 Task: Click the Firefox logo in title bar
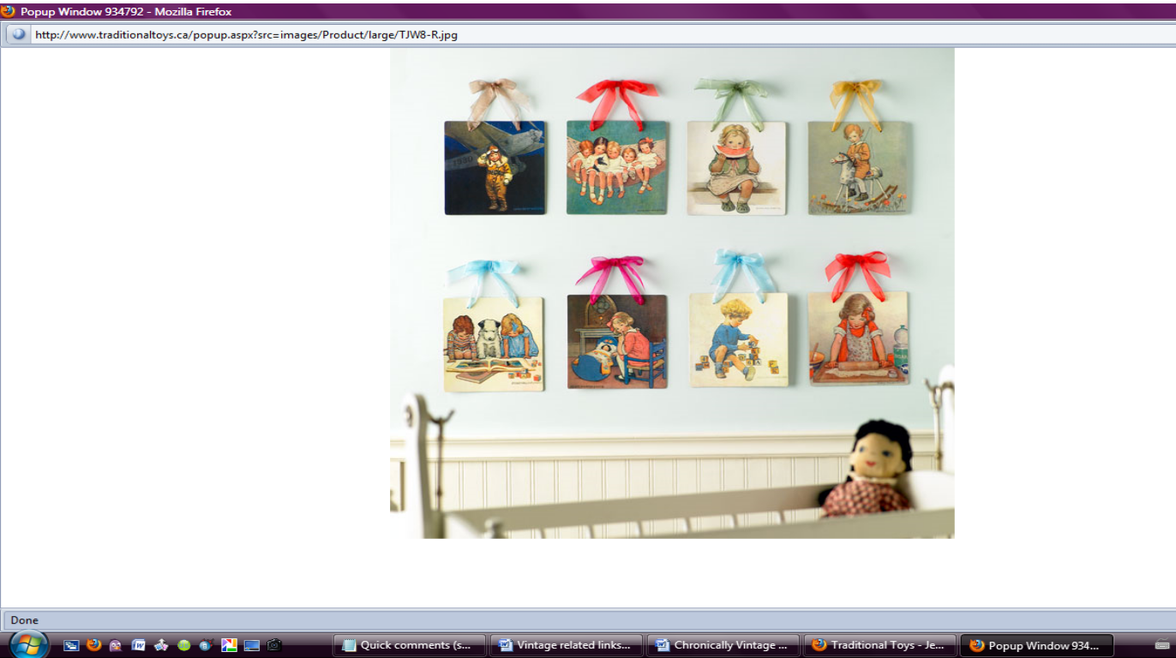(9, 12)
